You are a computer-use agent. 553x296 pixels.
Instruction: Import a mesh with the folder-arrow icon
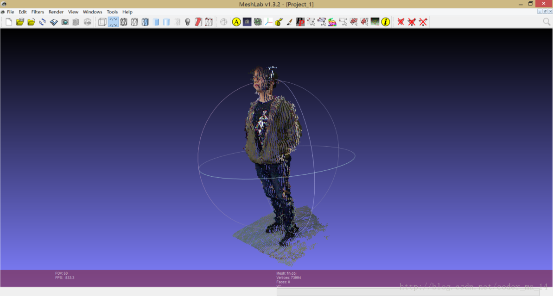(x=32, y=22)
